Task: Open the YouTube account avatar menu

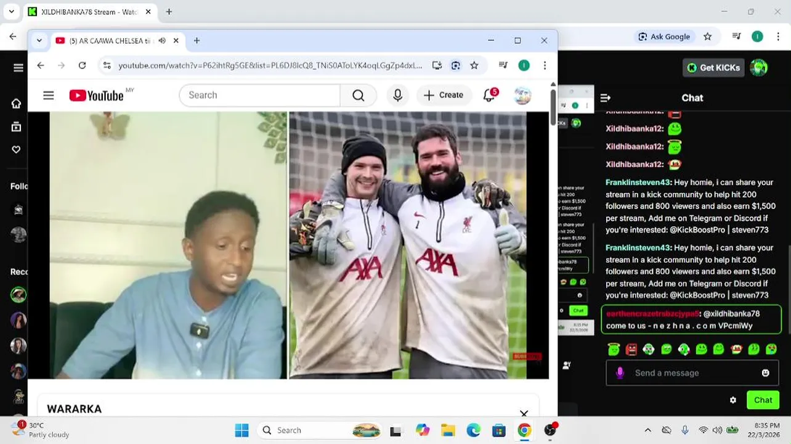Action: [522, 95]
